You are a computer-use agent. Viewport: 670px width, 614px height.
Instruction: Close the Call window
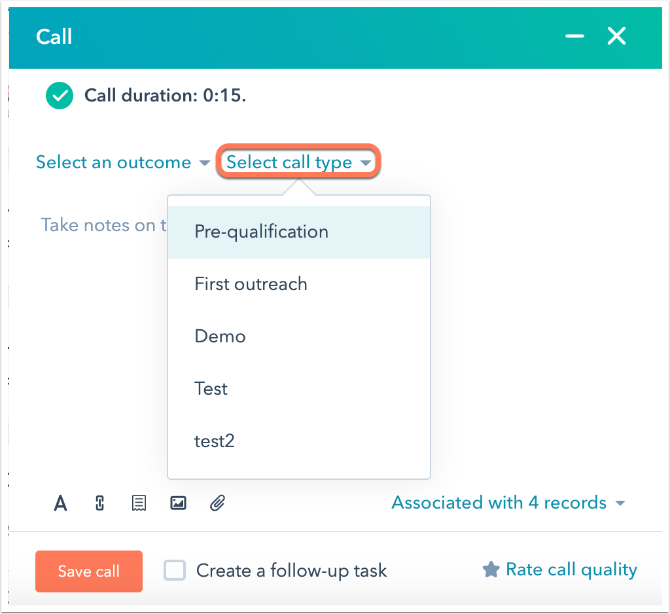point(616,36)
